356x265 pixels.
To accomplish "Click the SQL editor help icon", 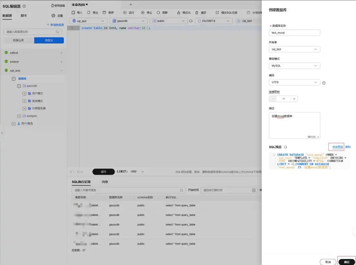I will click(x=24, y=6).
